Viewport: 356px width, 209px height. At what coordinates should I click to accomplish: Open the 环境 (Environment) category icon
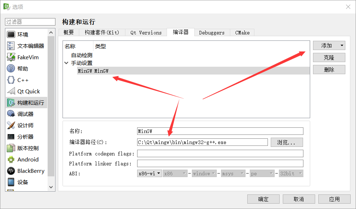click(11, 34)
